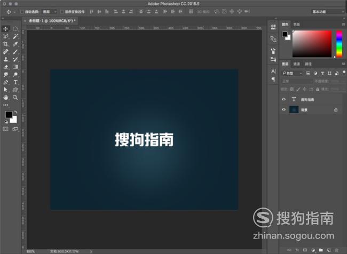Image resolution: width=347 pixels, height=254 pixels.
Task: Hide the 背景 layer eye icon
Action: [283, 109]
